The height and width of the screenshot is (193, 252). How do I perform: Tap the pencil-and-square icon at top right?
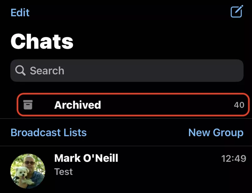(x=237, y=11)
